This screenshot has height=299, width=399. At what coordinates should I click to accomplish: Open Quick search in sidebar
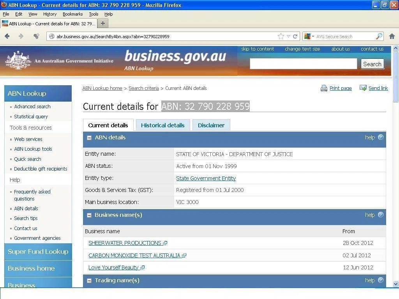[28, 159]
